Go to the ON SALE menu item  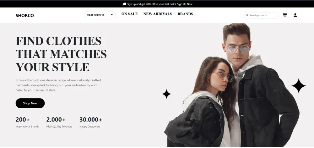click(130, 14)
